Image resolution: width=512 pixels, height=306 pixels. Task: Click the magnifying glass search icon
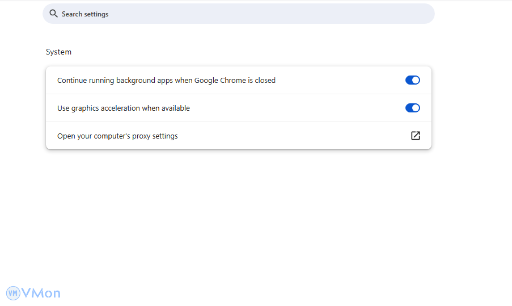tap(53, 14)
